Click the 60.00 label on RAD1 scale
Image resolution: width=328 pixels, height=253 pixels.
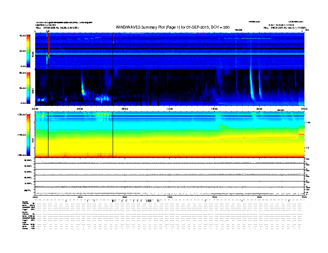tap(23, 73)
